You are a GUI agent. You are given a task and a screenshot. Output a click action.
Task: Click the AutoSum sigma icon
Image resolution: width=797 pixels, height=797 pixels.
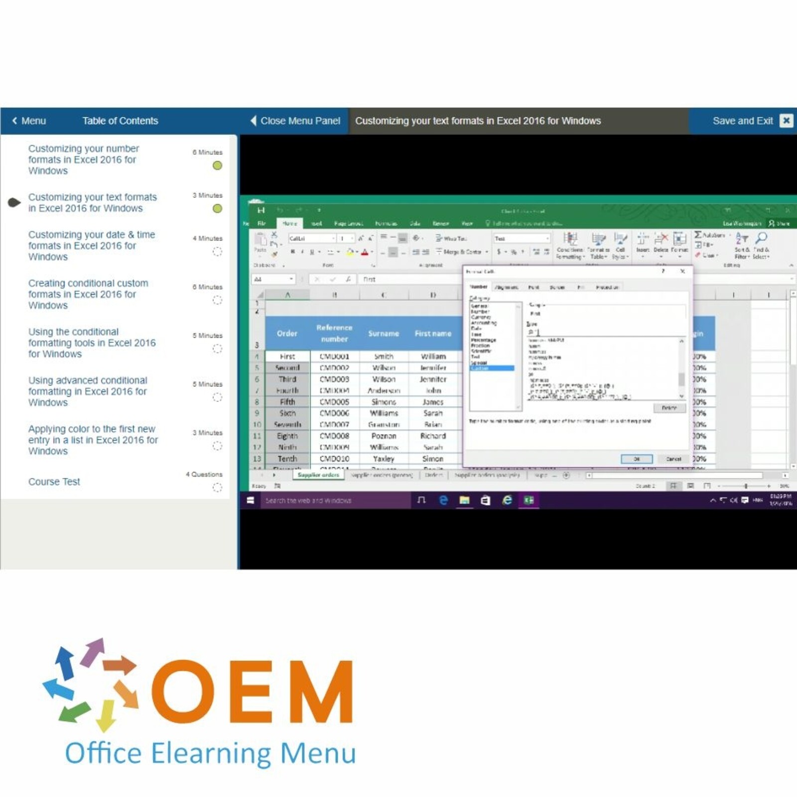[x=698, y=235]
